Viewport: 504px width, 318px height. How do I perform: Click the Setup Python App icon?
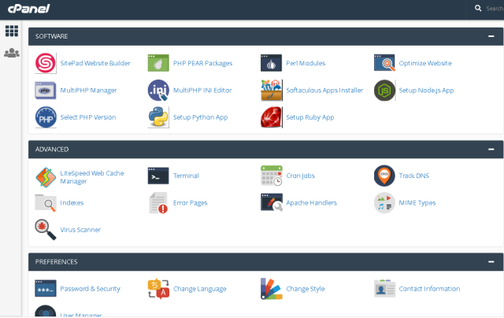[x=158, y=117]
